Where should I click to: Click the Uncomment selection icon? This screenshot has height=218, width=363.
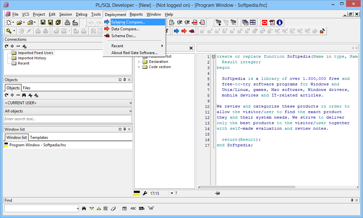pos(202,22)
